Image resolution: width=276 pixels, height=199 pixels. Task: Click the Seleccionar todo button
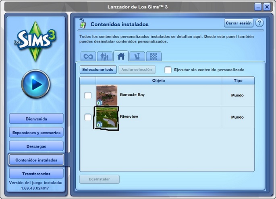[98, 70]
